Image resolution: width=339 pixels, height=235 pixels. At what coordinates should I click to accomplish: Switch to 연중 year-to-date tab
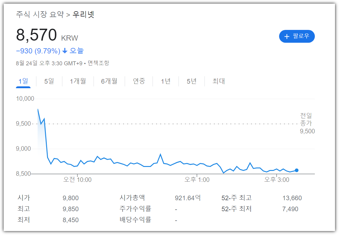click(139, 81)
